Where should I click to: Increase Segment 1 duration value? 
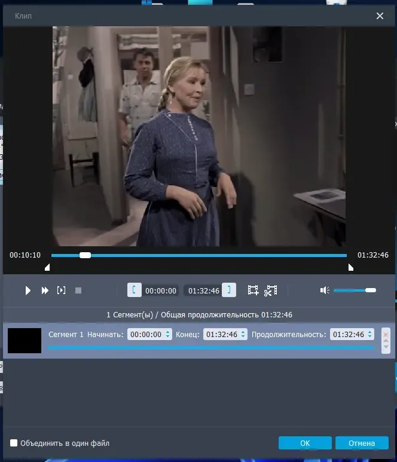[x=369, y=332]
